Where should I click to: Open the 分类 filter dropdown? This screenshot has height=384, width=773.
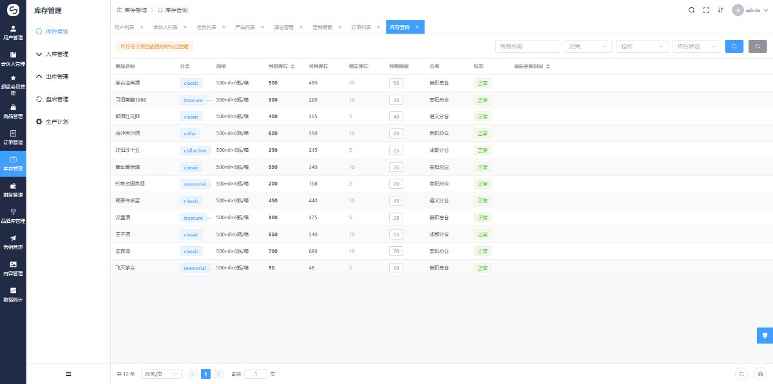pyautogui.click(x=588, y=46)
